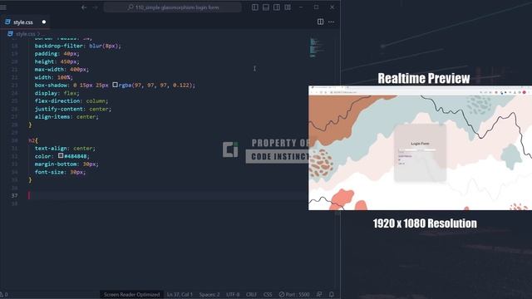This screenshot has width=532, height=299.
Task: Go back with the left arrow
Action: (x=84, y=7)
